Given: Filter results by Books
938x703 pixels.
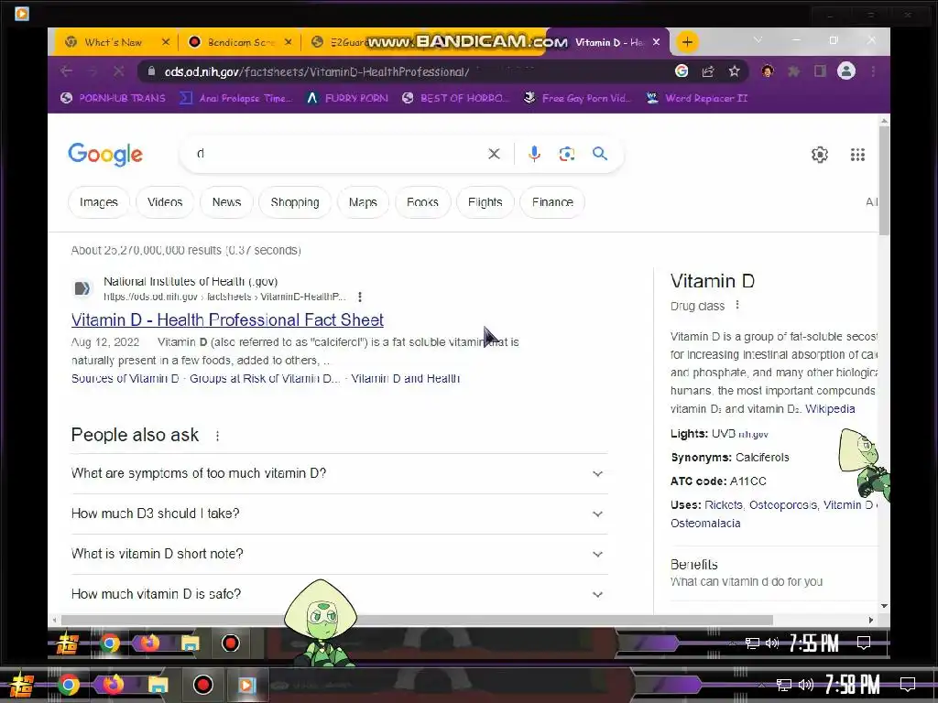Looking at the screenshot, I should click(422, 202).
